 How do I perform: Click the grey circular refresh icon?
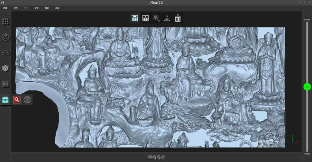[x=28, y=100]
